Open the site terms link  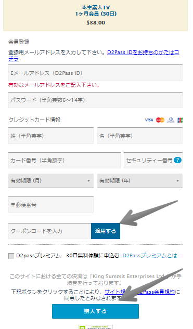(x=115, y=292)
